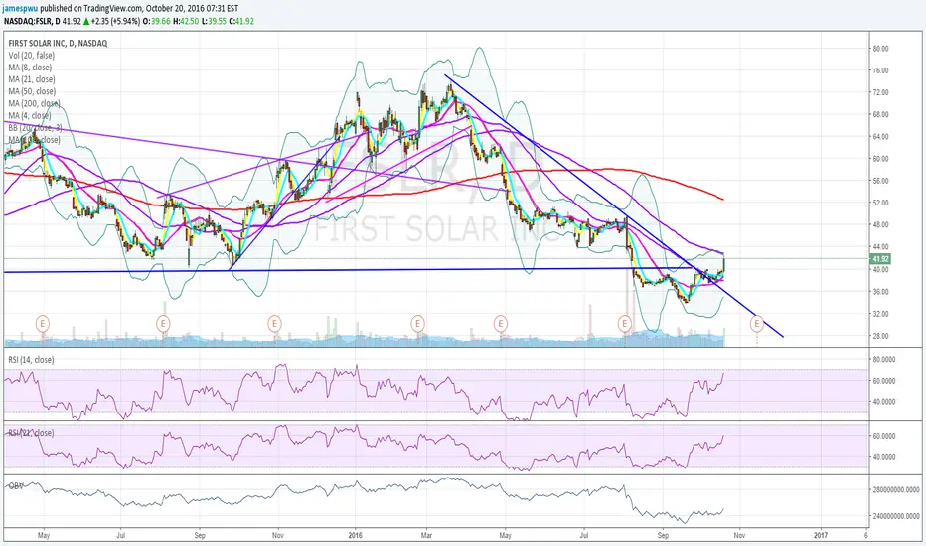Screen dimensions: 926x546
Task: Click the H:42.50 high value
Action: pyautogui.click(x=186, y=21)
